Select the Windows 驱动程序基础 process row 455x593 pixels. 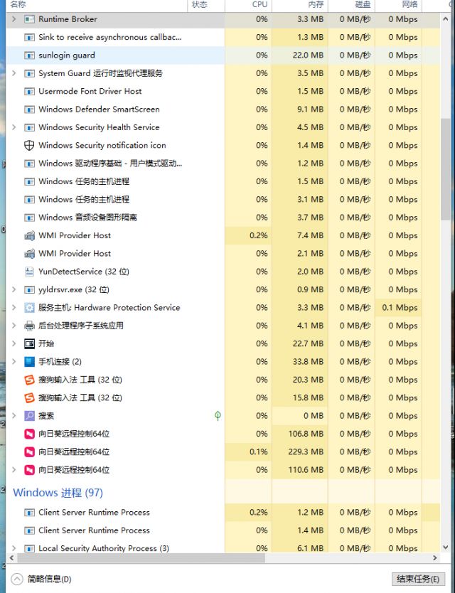coord(223,164)
